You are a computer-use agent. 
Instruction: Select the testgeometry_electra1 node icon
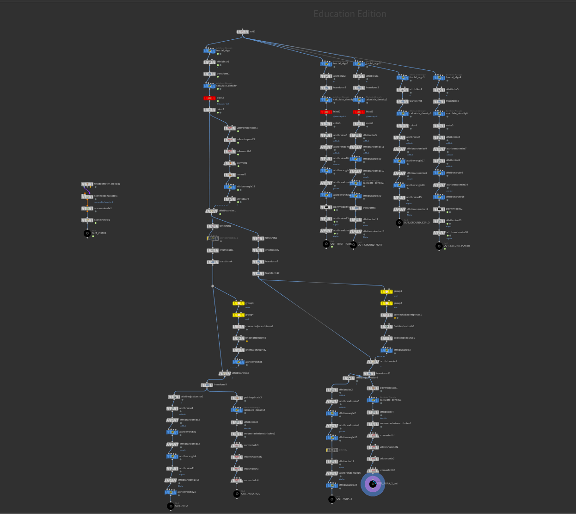point(87,184)
